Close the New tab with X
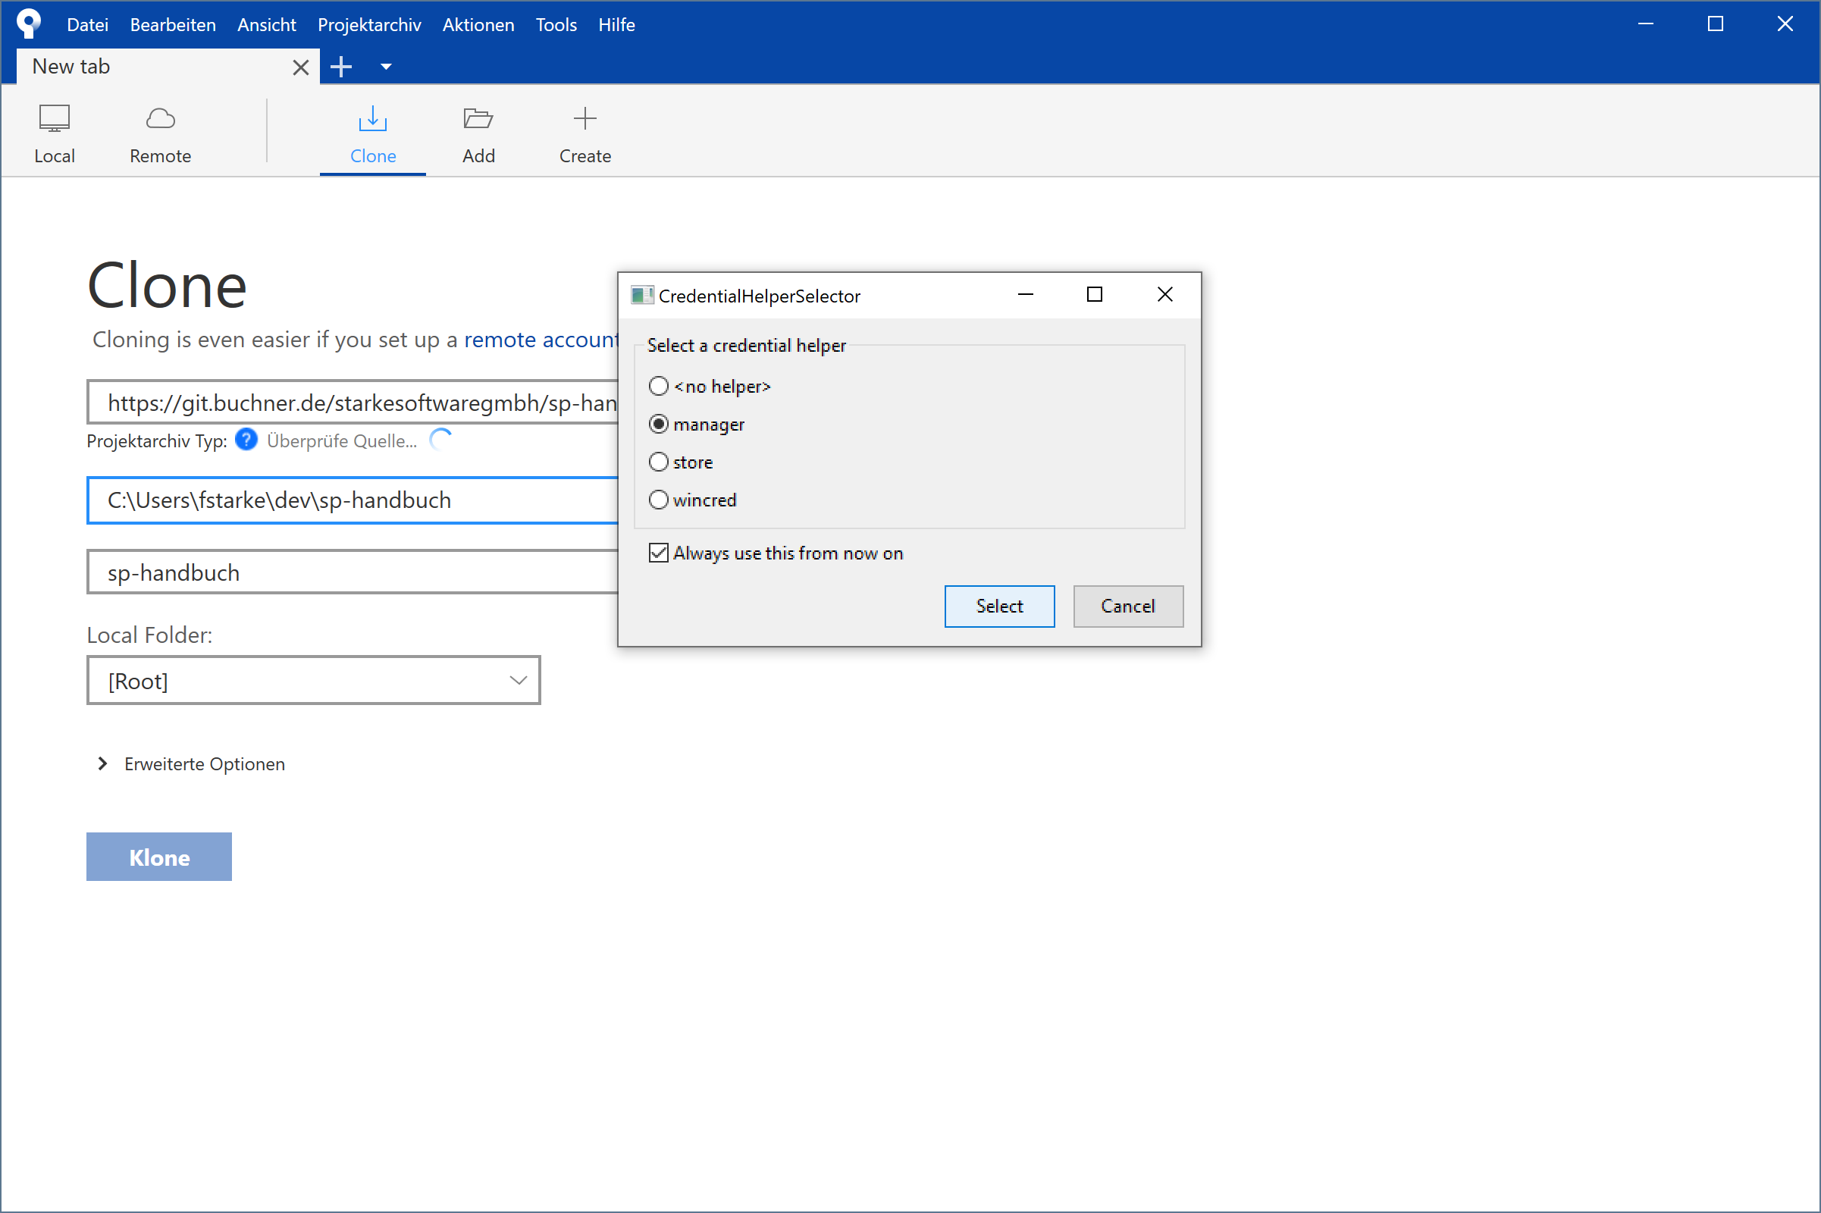This screenshot has height=1213, width=1821. click(x=301, y=67)
